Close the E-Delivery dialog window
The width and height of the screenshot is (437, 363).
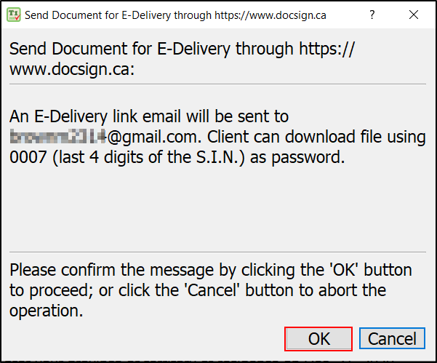tap(414, 15)
